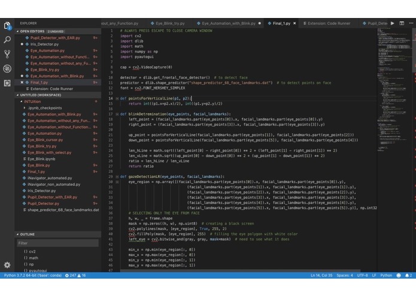Open iNavigator_non_automated.py file
This screenshot has width=416, height=296.
(x=57, y=184)
